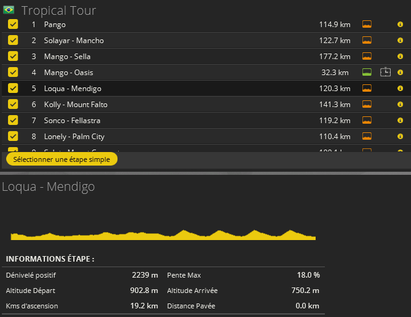The width and height of the screenshot is (411, 317).
Task: Click the Tropical Tour title
Action: tap(58, 10)
